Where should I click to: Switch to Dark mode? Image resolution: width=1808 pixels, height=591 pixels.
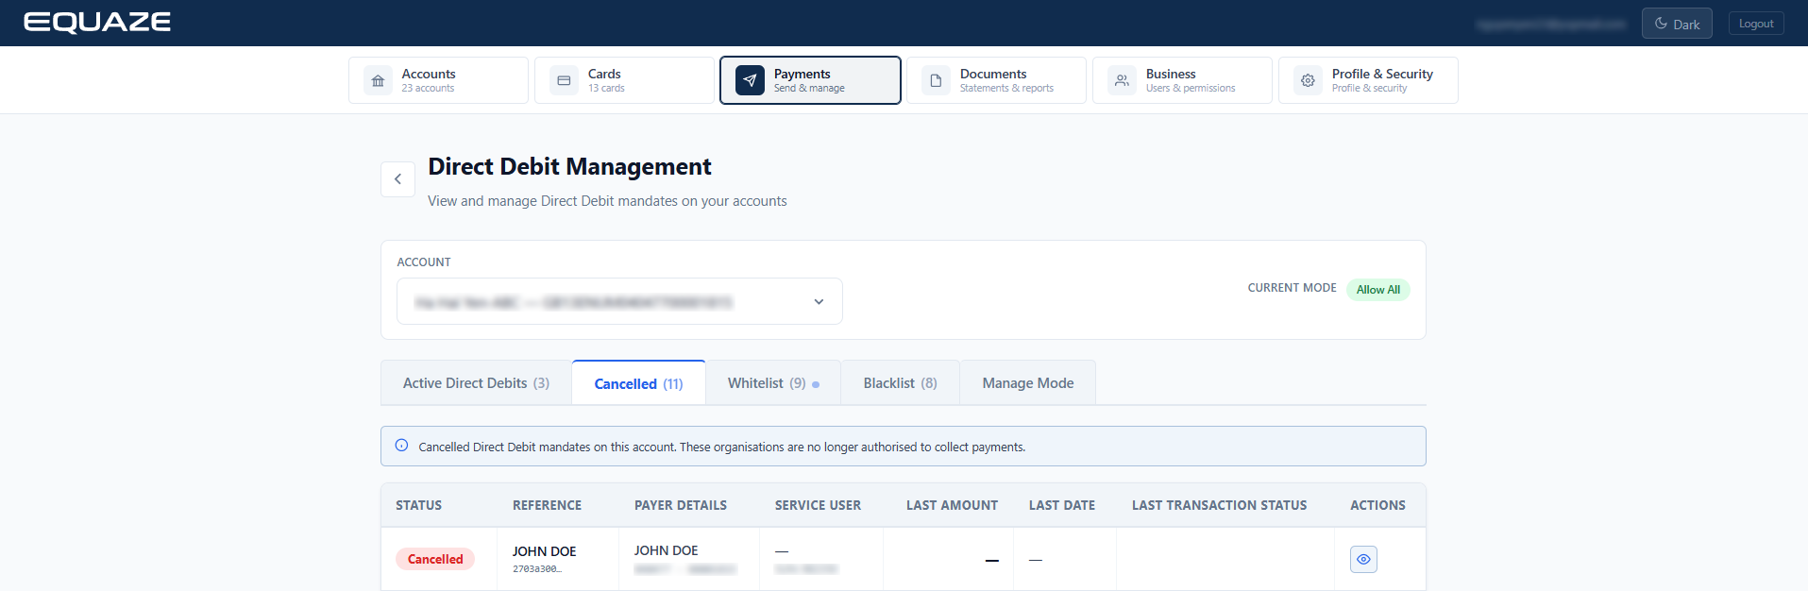coord(1677,24)
